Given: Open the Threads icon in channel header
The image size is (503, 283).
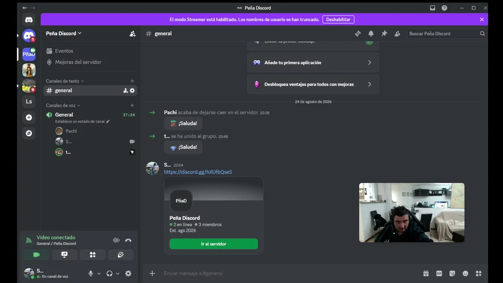Looking at the screenshot, I should click(x=358, y=34).
